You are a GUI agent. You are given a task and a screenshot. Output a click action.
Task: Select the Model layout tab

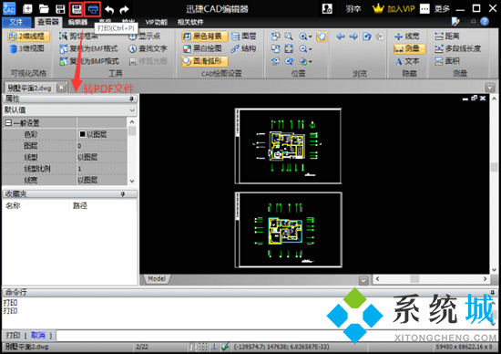pos(157,279)
